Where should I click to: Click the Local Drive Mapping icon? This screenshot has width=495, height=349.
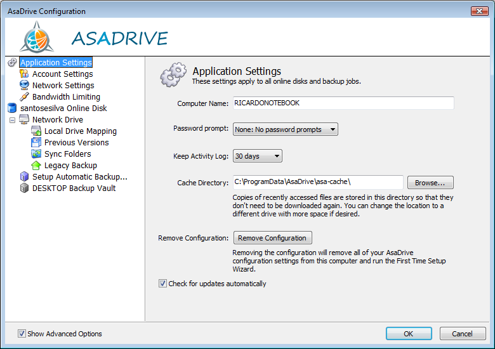click(36, 131)
